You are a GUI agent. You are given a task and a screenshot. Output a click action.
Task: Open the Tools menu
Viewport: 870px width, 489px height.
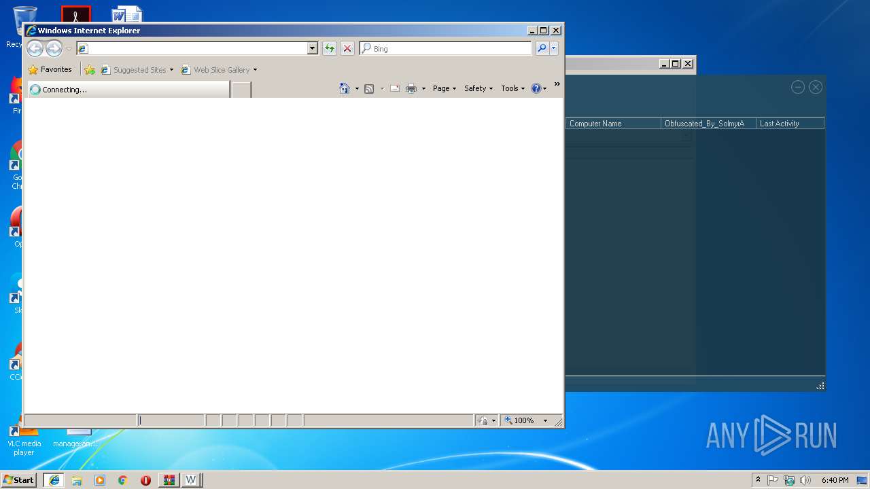(x=513, y=88)
